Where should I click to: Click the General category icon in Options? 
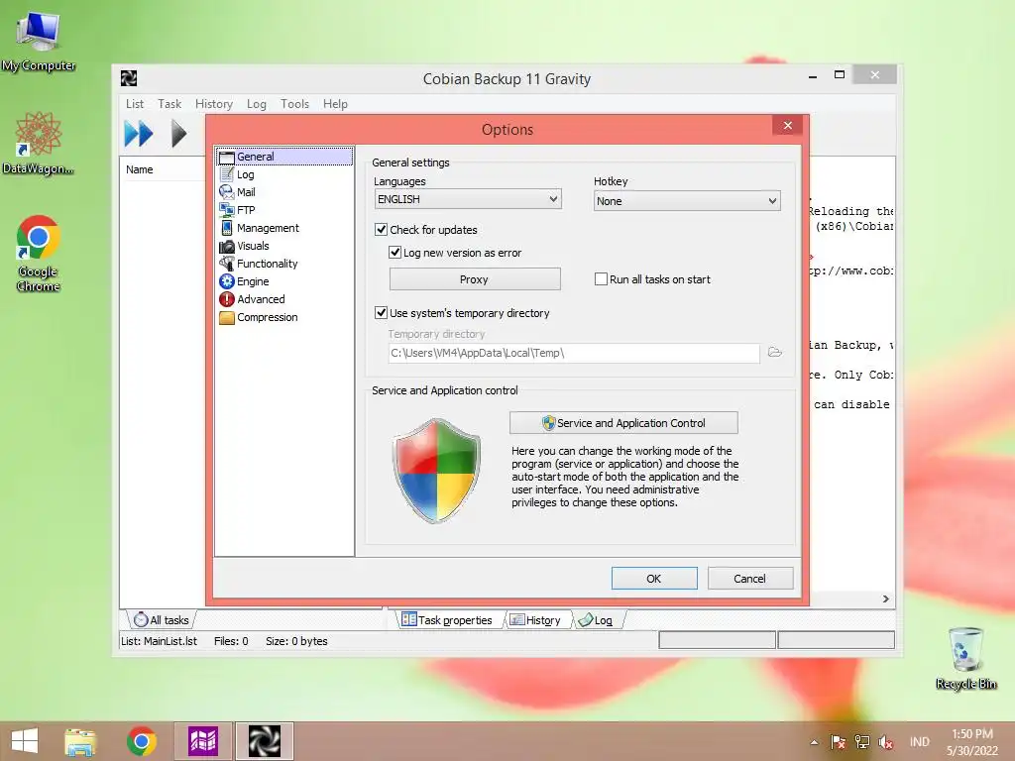[x=227, y=157]
